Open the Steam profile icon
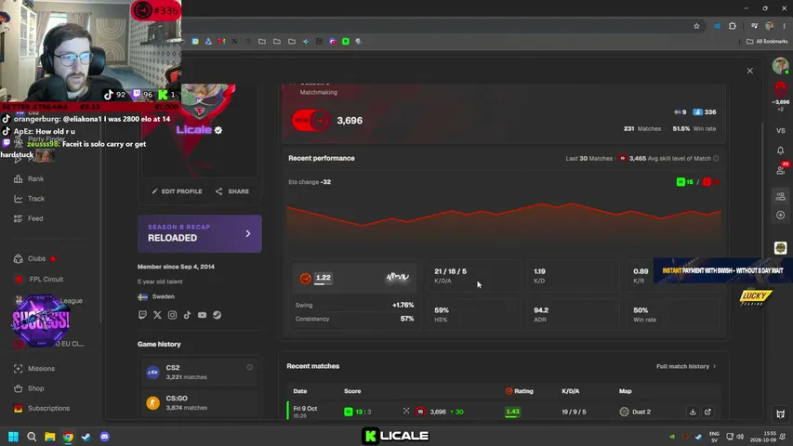 tap(217, 315)
